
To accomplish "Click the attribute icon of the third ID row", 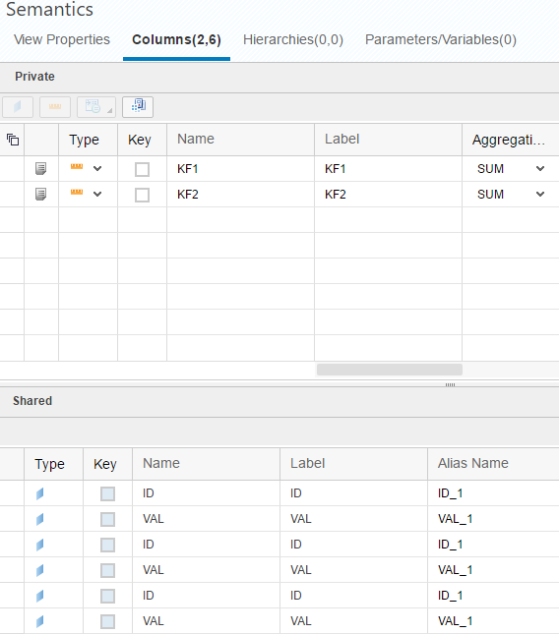I will point(39,596).
